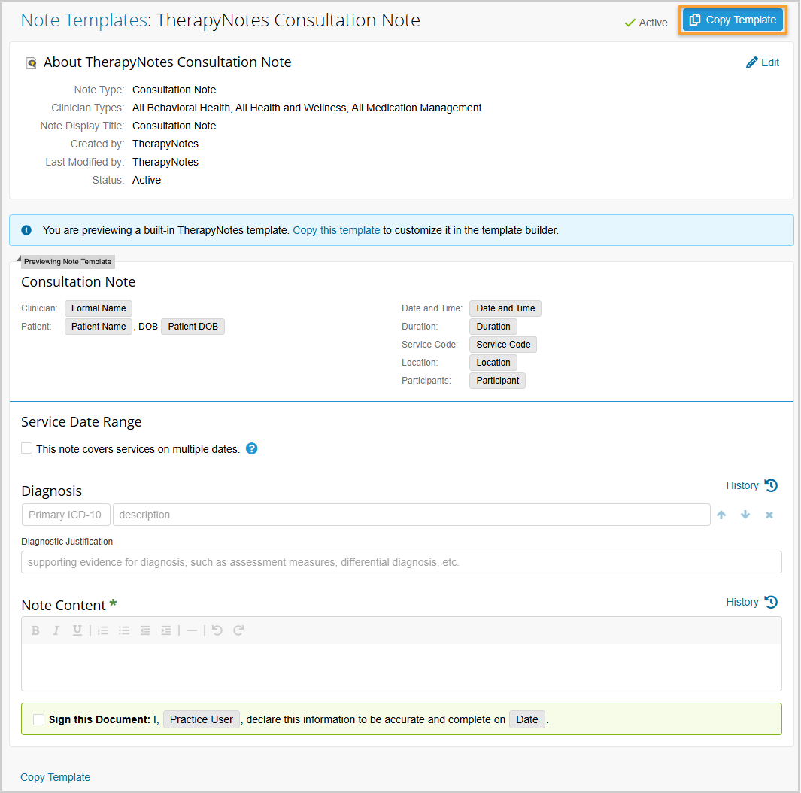Click Undo in note editor toolbar
Screen dimensions: 801x793
pyautogui.click(x=217, y=630)
